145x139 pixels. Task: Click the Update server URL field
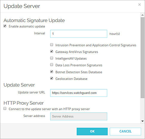tap(78, 93)
